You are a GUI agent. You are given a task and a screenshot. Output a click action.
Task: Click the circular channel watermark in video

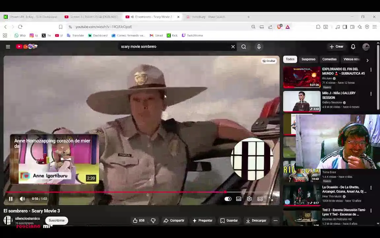252,159
